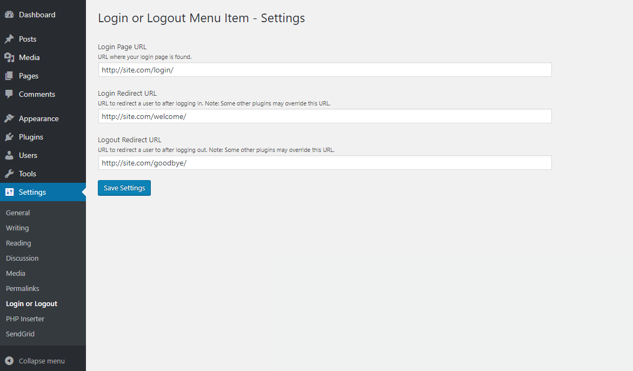Viewport: 633px width, 371px height.
Task: Select the Logout Redirect URL field
Action: (x=324, y=162)
